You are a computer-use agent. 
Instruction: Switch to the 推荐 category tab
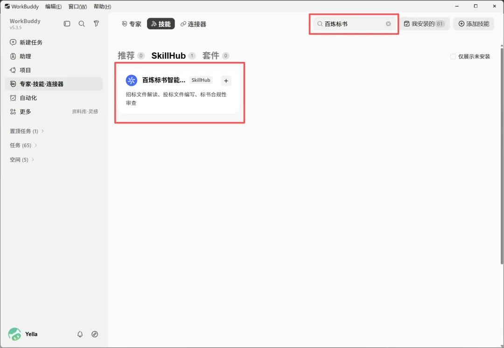point(131,55)
